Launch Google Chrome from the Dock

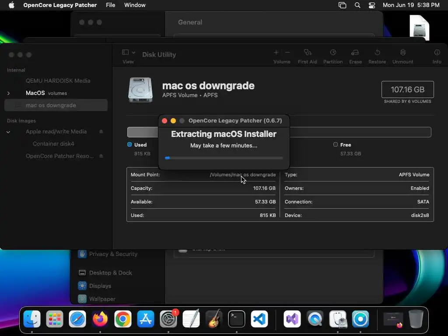123,319
